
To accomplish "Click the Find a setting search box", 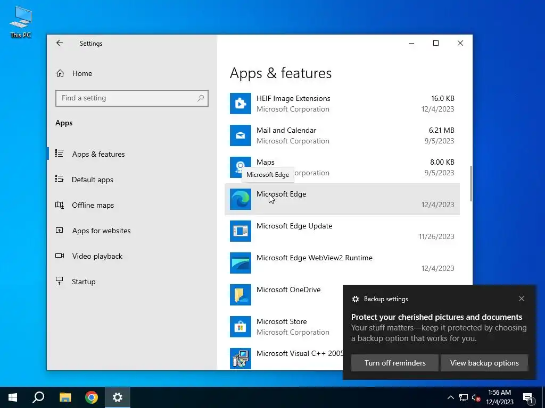I will 132,98.
